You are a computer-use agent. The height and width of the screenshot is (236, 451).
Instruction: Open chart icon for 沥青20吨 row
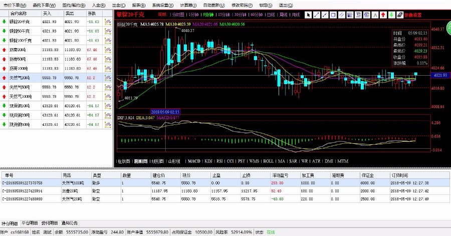pyautogui.click(x=108, y=50)
